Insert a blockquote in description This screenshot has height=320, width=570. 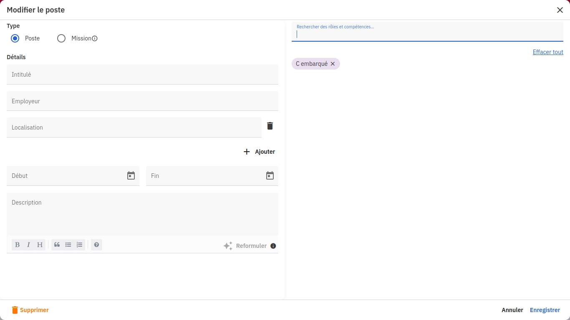[x=57, y=245]
